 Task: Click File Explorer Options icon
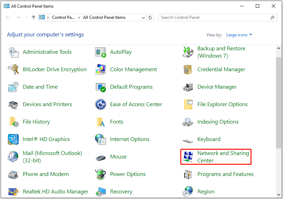tap(188, 104)
